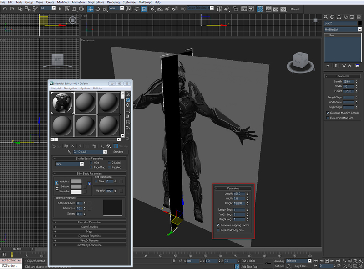Click the Mirror tool icon
Image resolution: width=364 pixels, height=269 pixels.
tap(219, 9)
